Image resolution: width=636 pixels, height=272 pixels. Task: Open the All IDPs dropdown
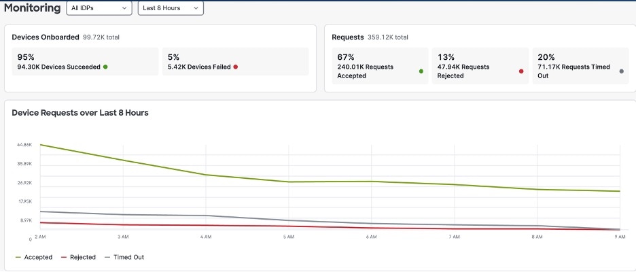coord(99,8)
